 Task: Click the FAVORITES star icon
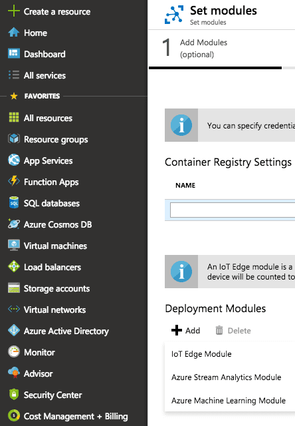pyautogui.click(x=14, y=96)
